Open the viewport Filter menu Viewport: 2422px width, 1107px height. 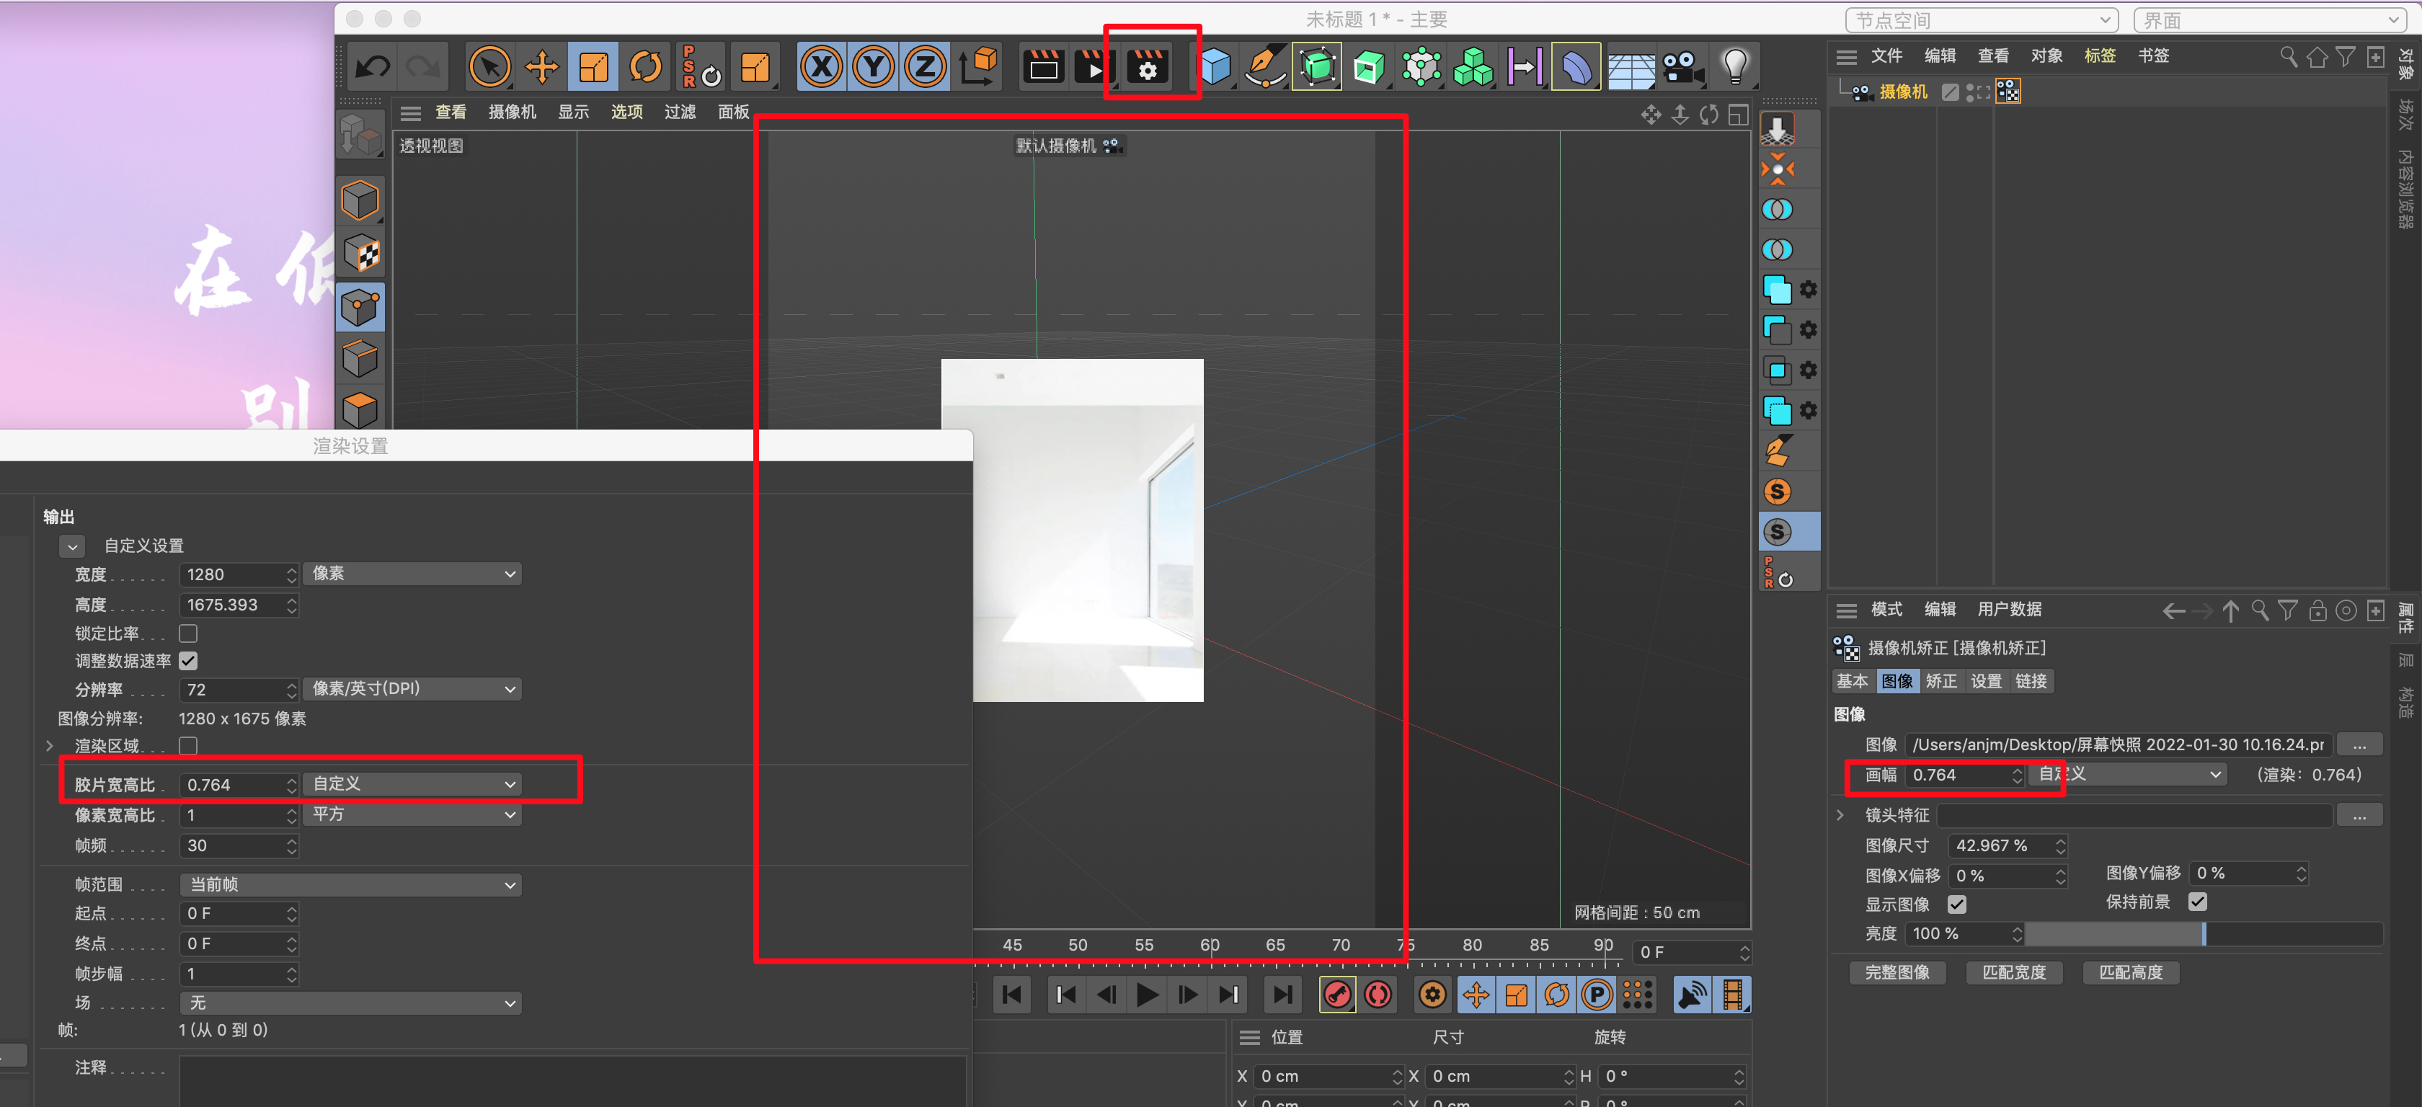680,112
